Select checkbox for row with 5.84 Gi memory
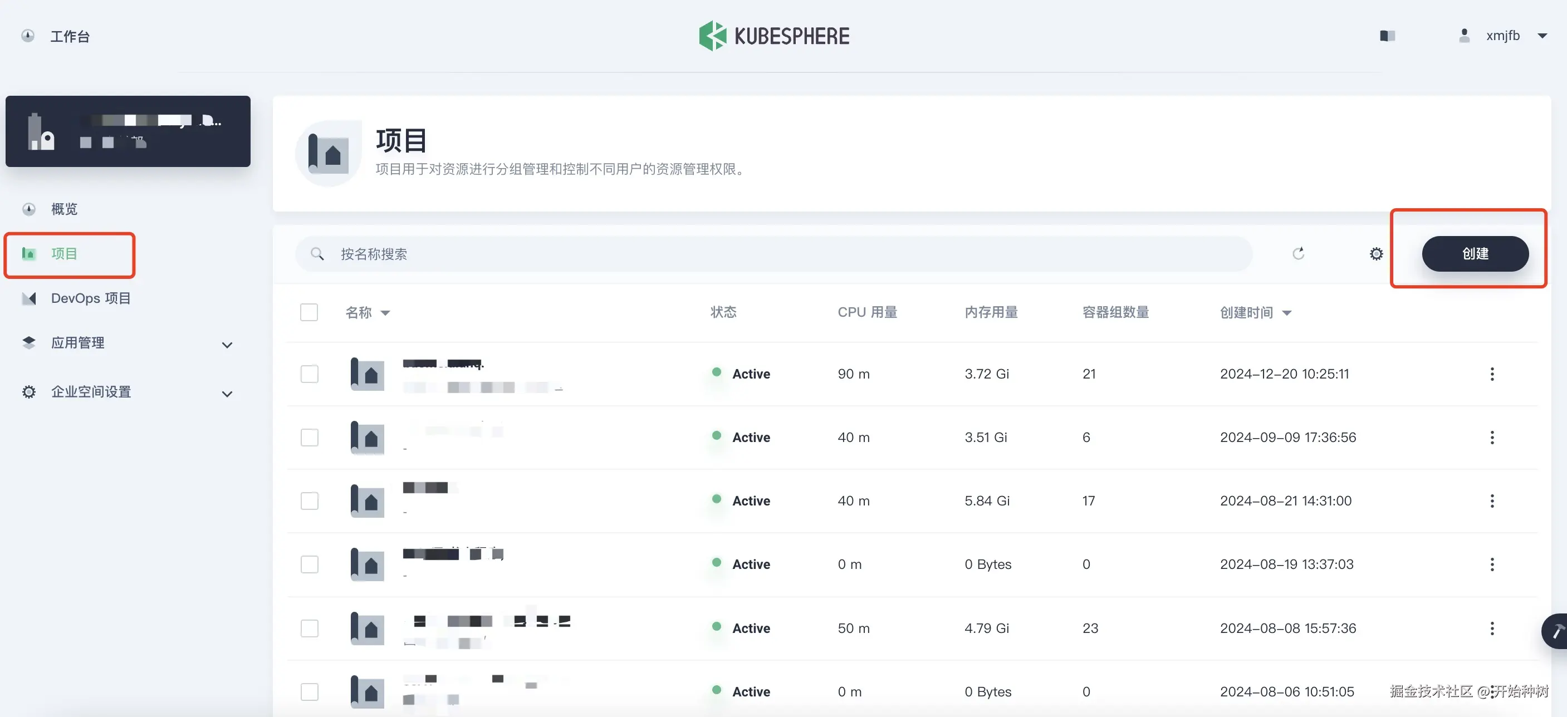 [309, 501]
